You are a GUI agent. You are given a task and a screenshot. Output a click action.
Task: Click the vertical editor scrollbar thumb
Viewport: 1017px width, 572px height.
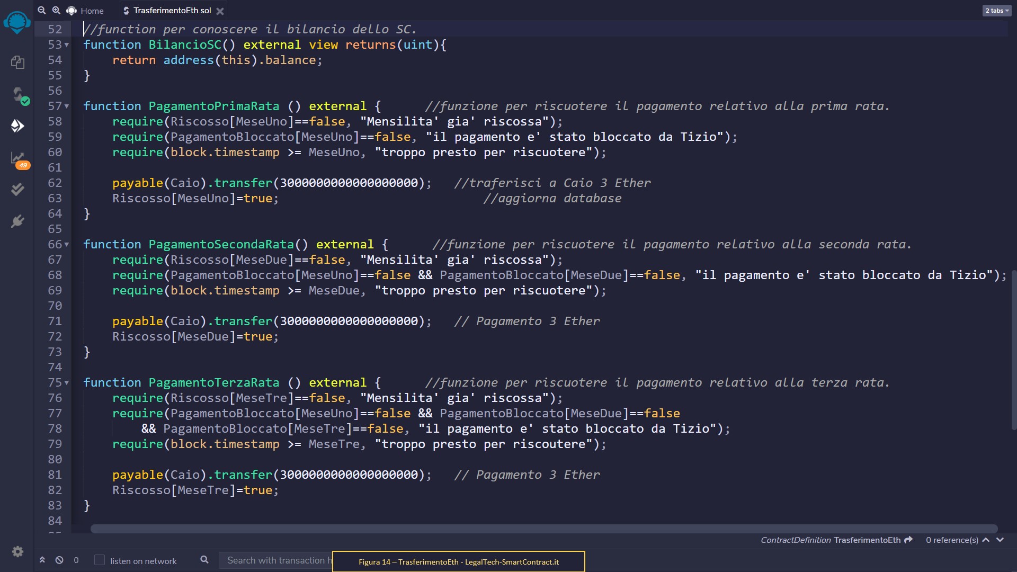(1014, 350)
